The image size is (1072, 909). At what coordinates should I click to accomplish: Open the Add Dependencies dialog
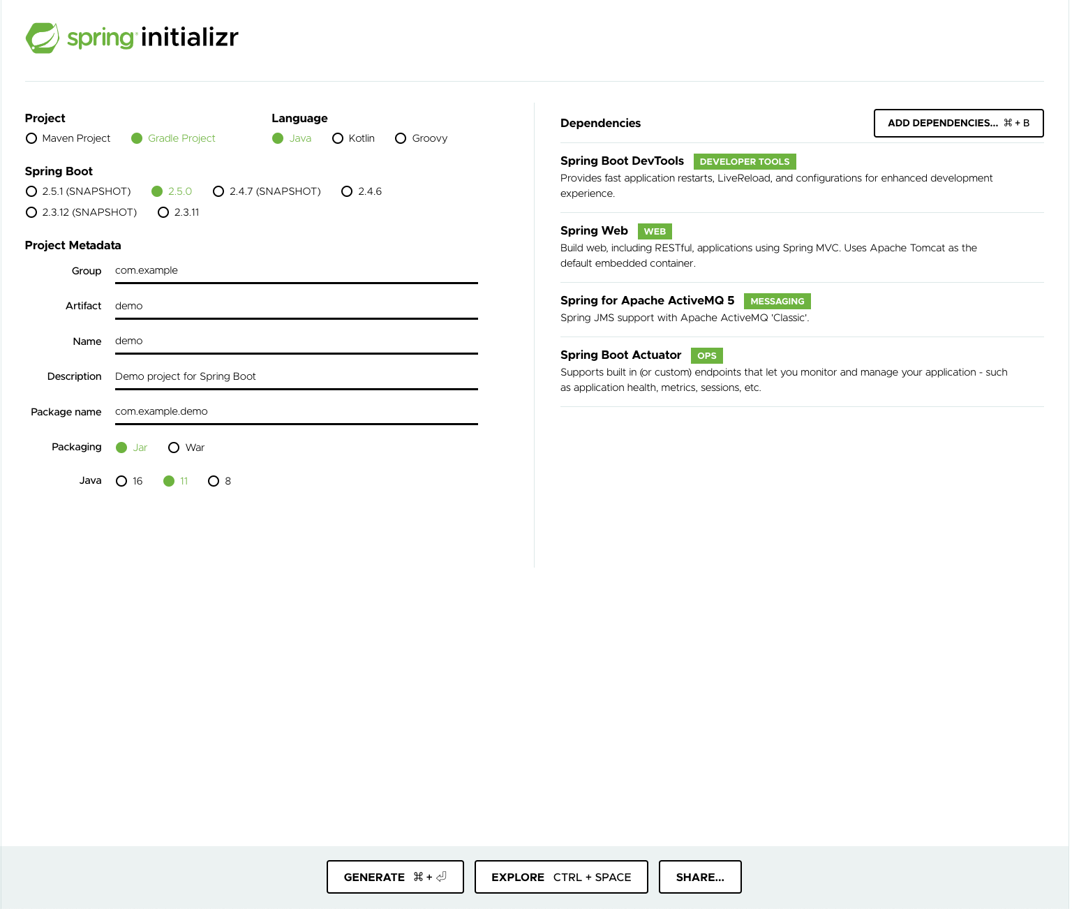(958, 123)
